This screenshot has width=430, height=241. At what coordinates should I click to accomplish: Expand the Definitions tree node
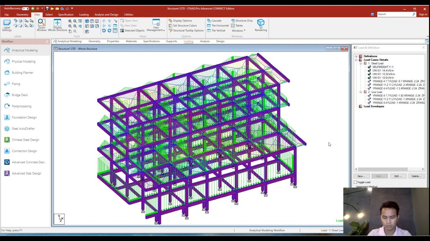click(356, 56)
